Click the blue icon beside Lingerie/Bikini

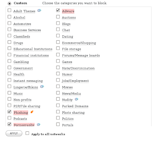(x=42, y=86)
